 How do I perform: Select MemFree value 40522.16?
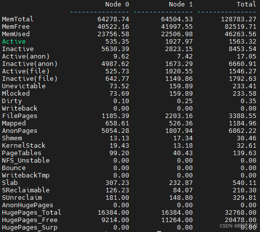click(113, 27)
